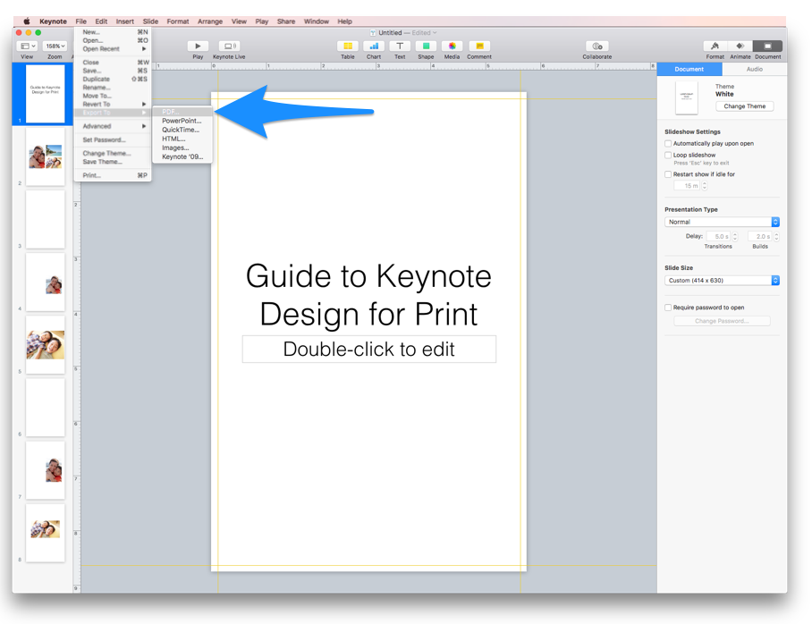The height and width of the screenshot is (624, 812).
Task: Select Save Theme… menu item
Action: coord(113,162)
